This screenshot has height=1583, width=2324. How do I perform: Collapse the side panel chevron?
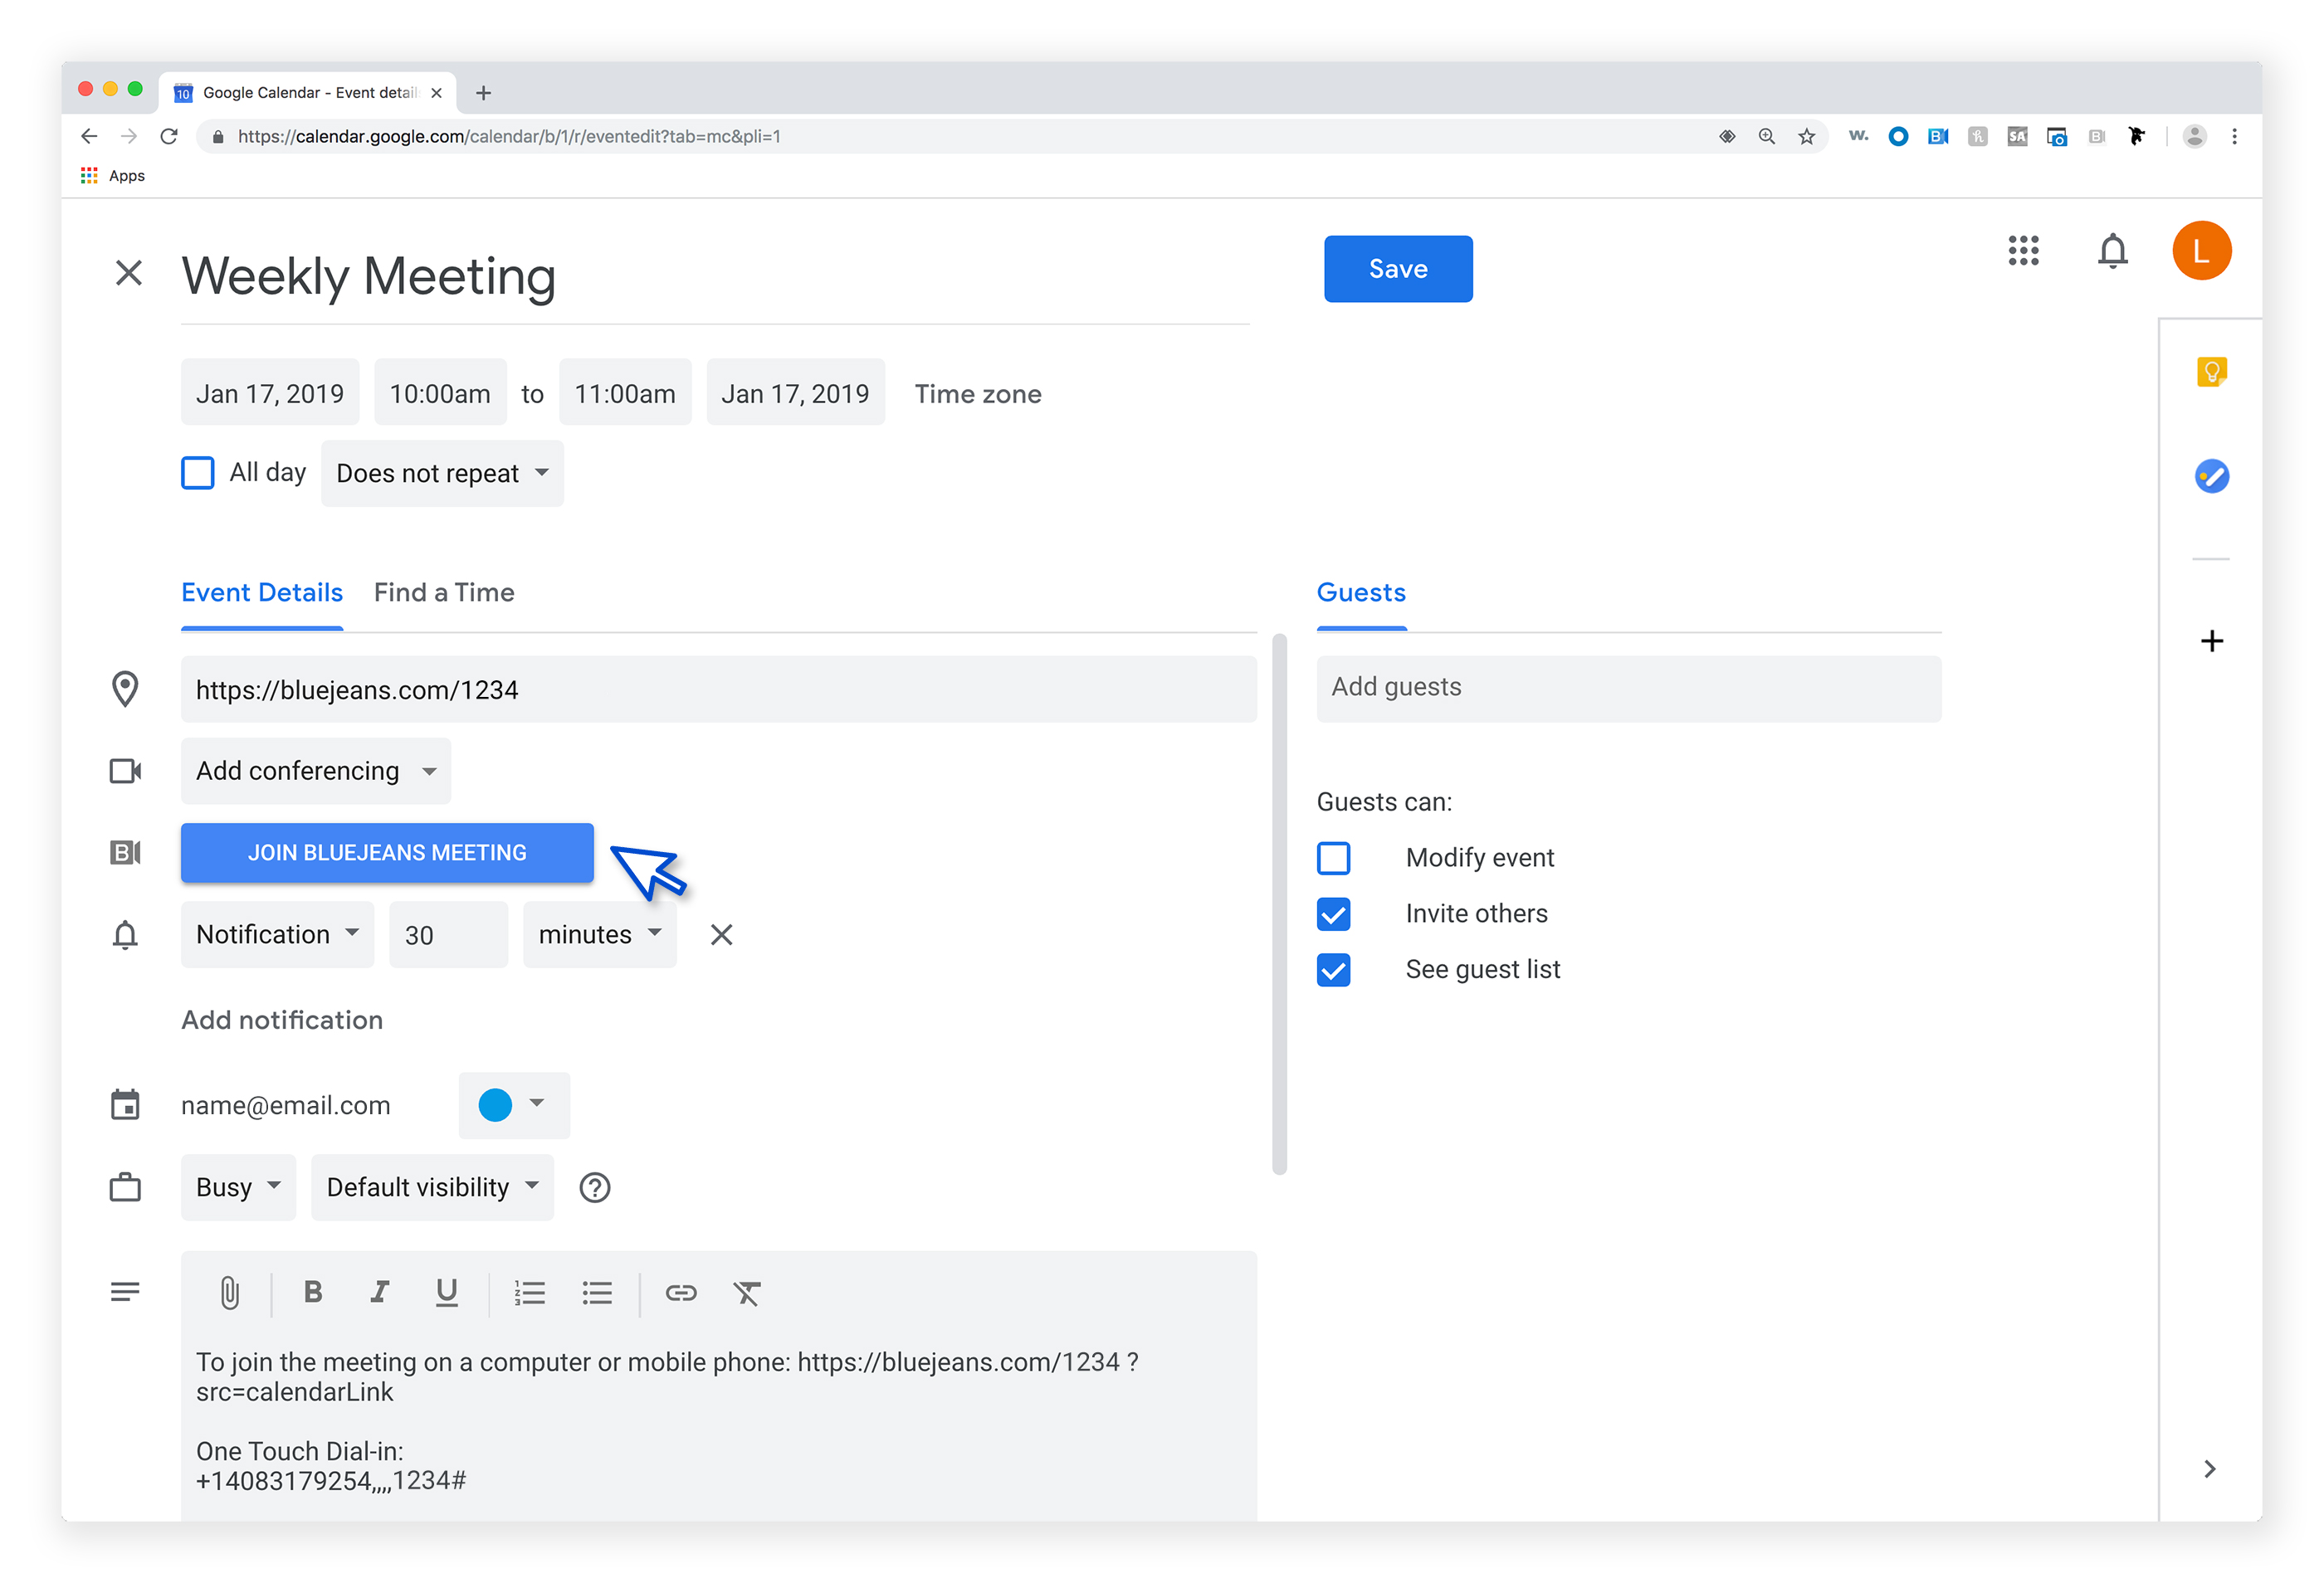[2210, 1468]
